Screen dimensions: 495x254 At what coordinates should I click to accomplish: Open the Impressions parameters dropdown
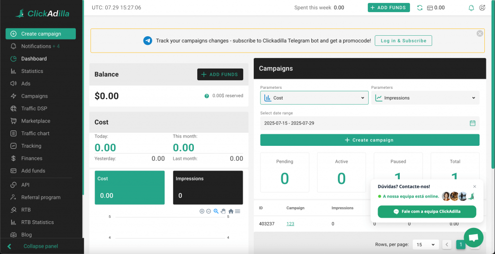pos(425,98)
